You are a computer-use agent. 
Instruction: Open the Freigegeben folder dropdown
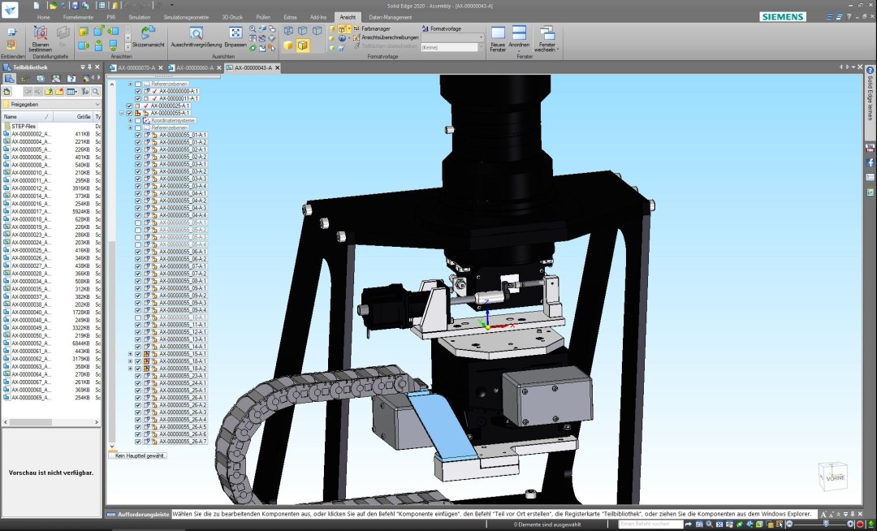click(x=97, y=105)
